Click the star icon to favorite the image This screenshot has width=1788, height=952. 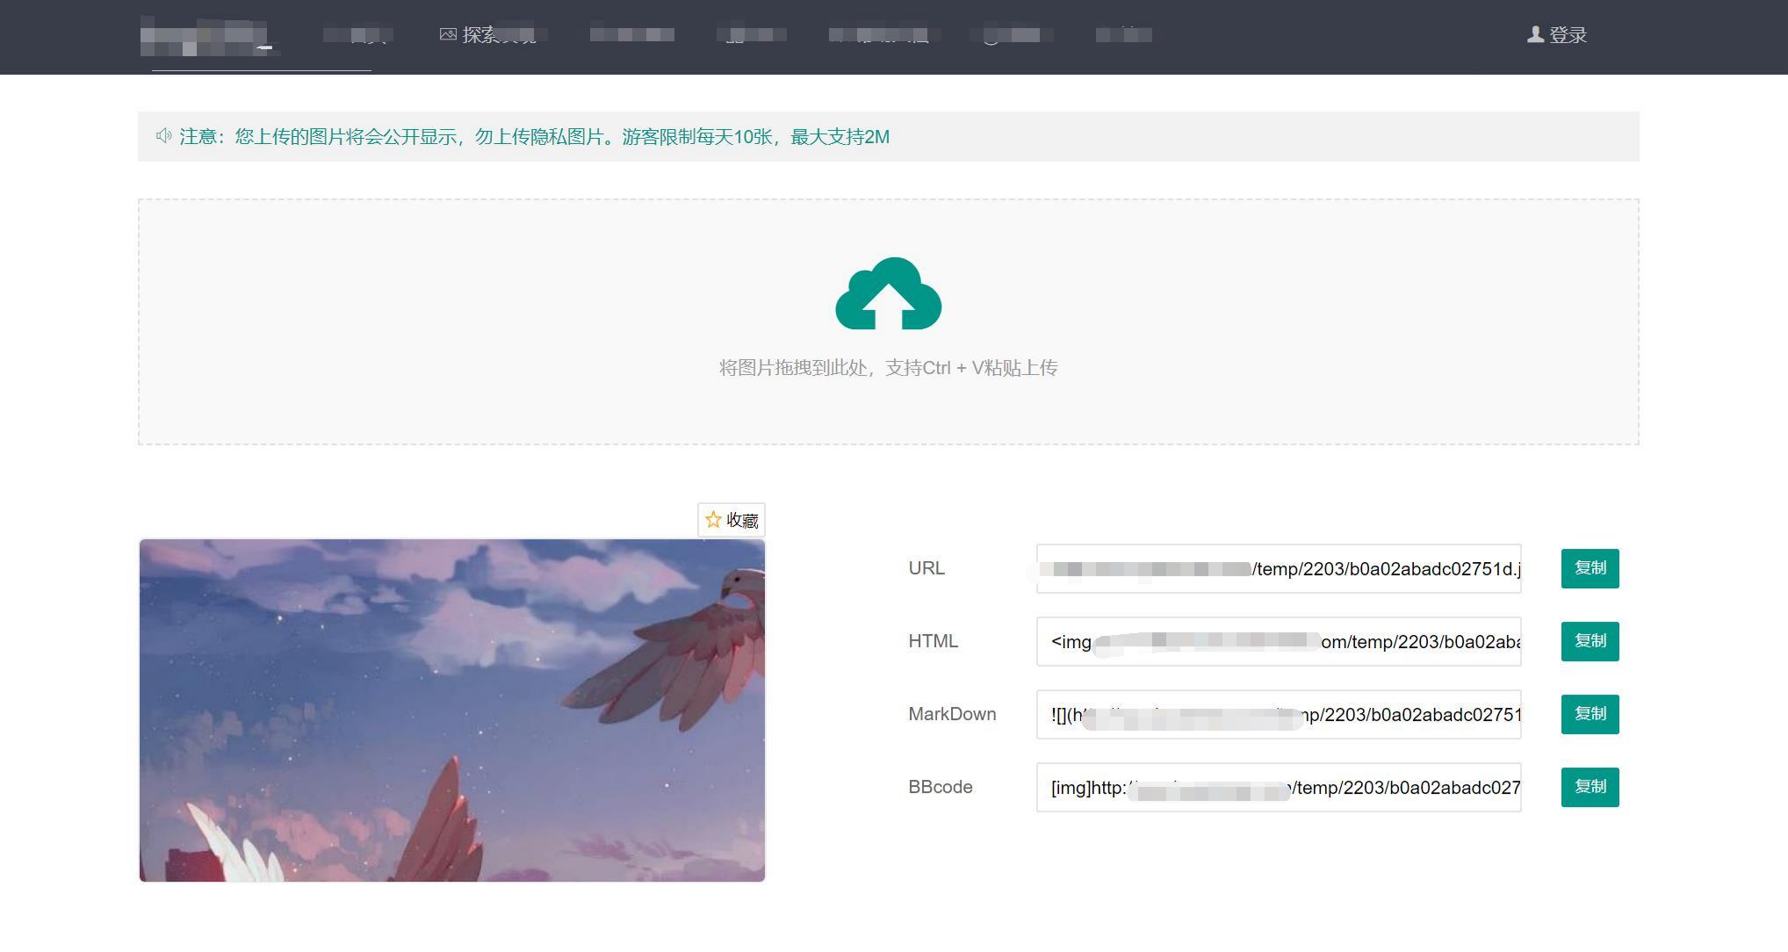pos(713,520)
